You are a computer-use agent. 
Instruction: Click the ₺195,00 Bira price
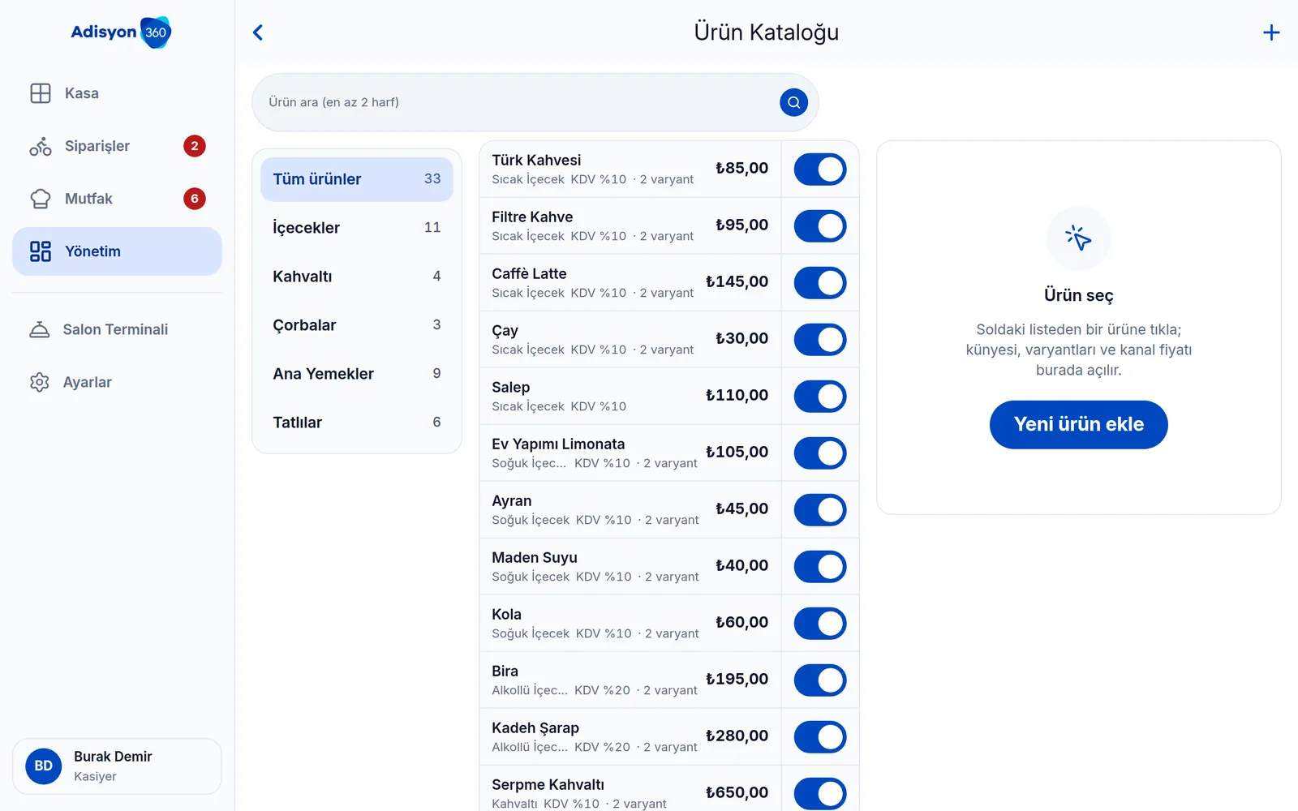[737, 680]
